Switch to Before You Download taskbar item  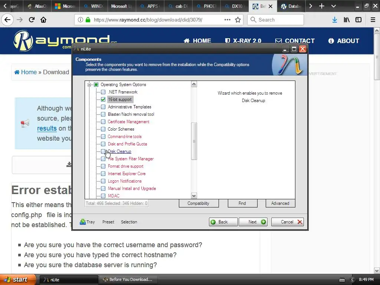[x=128, y=280]
